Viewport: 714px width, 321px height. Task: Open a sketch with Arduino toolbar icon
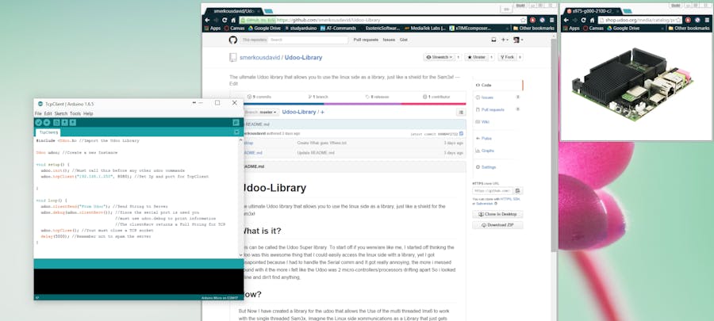click(x=65, y=122)
